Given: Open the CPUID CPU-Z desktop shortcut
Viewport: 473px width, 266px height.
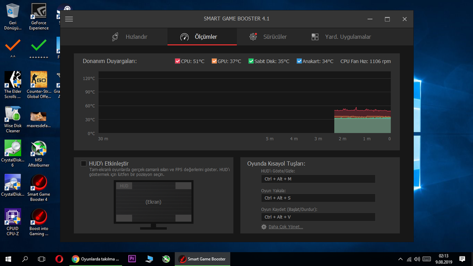Looking at the screenshot, I should pos(13,222).
